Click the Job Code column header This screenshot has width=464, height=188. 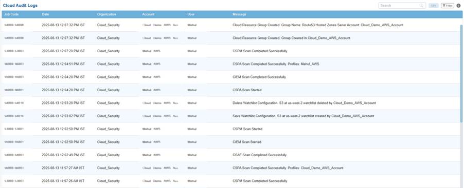(11, 14)
